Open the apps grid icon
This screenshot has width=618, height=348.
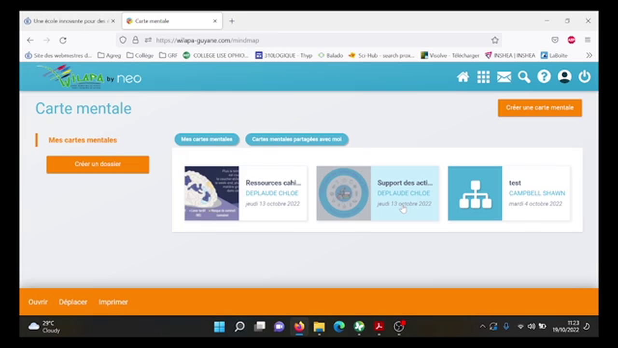tap(483, 77)
